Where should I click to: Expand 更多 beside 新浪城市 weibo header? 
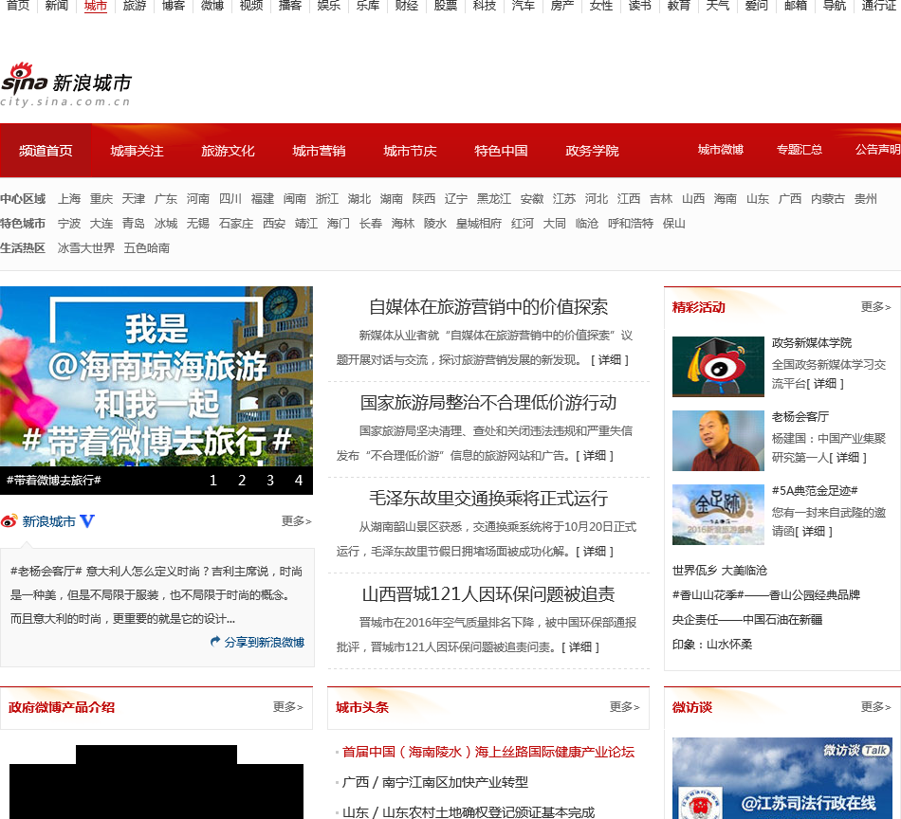click(297, 521)
